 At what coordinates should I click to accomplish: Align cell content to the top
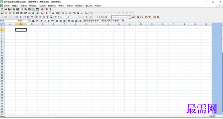click(69, 21)
